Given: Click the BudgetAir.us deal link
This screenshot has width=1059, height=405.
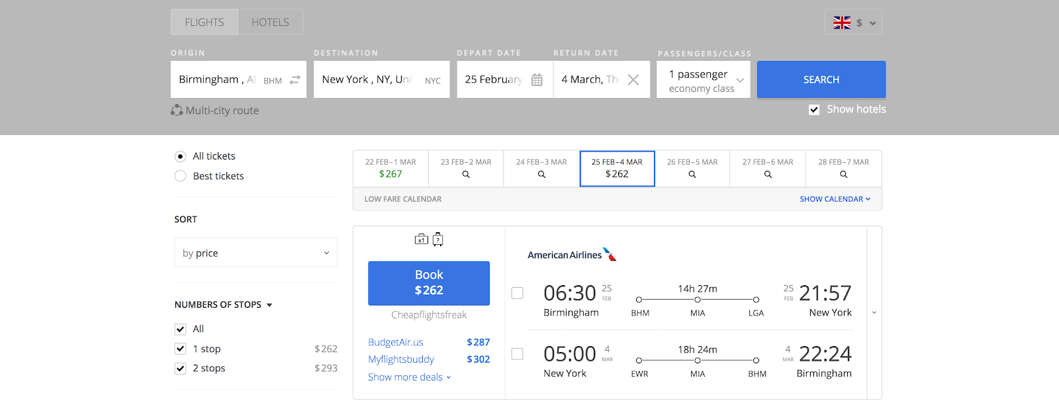Looking at the screenshot, I should (x=396, y=342).
